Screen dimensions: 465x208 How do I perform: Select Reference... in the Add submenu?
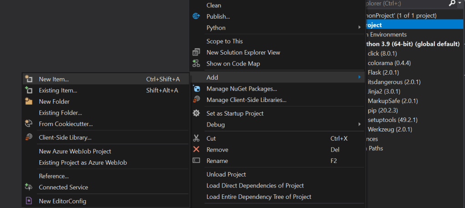[x=54, y=176]
